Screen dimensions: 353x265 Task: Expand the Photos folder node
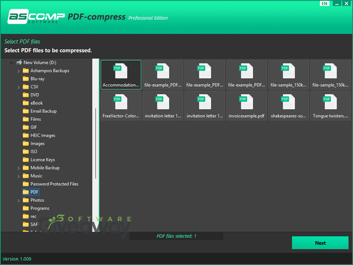click(x=19, y=201)
